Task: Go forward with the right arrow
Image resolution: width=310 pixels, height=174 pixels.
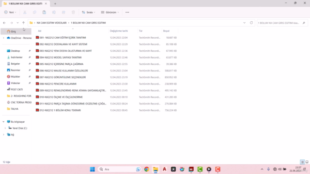Action: coord(12,23)
